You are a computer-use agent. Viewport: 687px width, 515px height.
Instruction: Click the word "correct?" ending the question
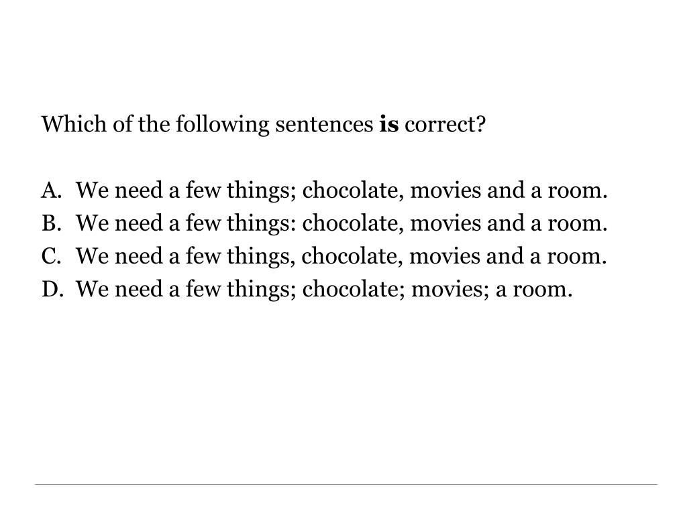(445, 124)
